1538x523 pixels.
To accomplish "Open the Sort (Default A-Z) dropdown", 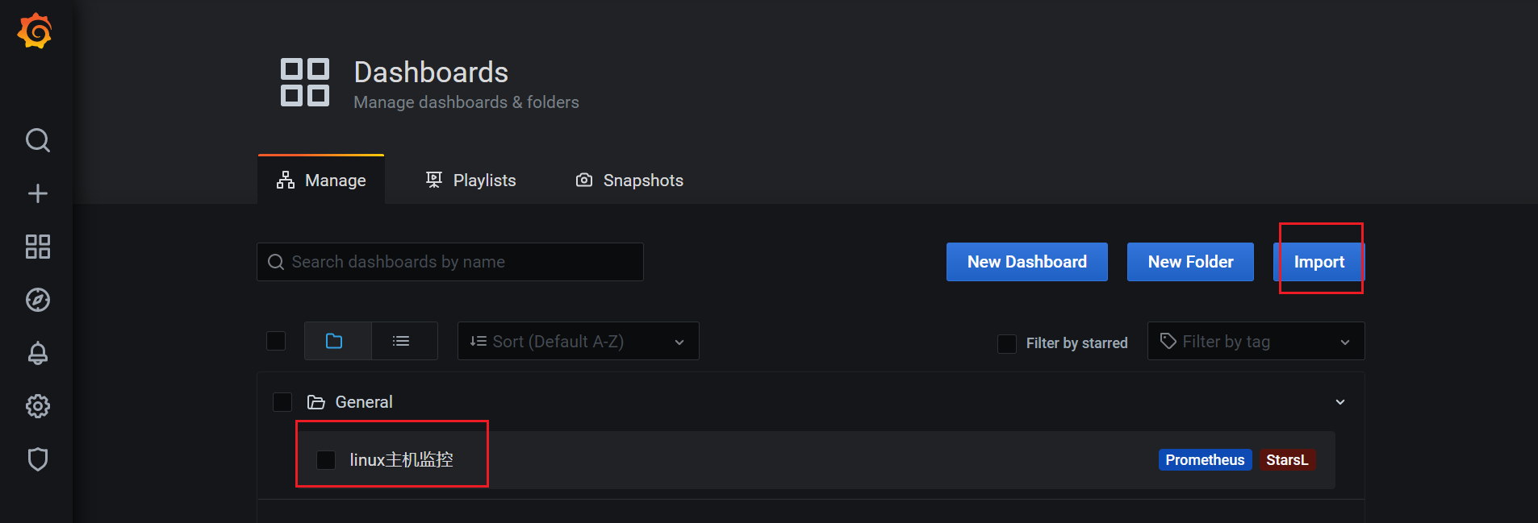I will click(x=578, y=342).
